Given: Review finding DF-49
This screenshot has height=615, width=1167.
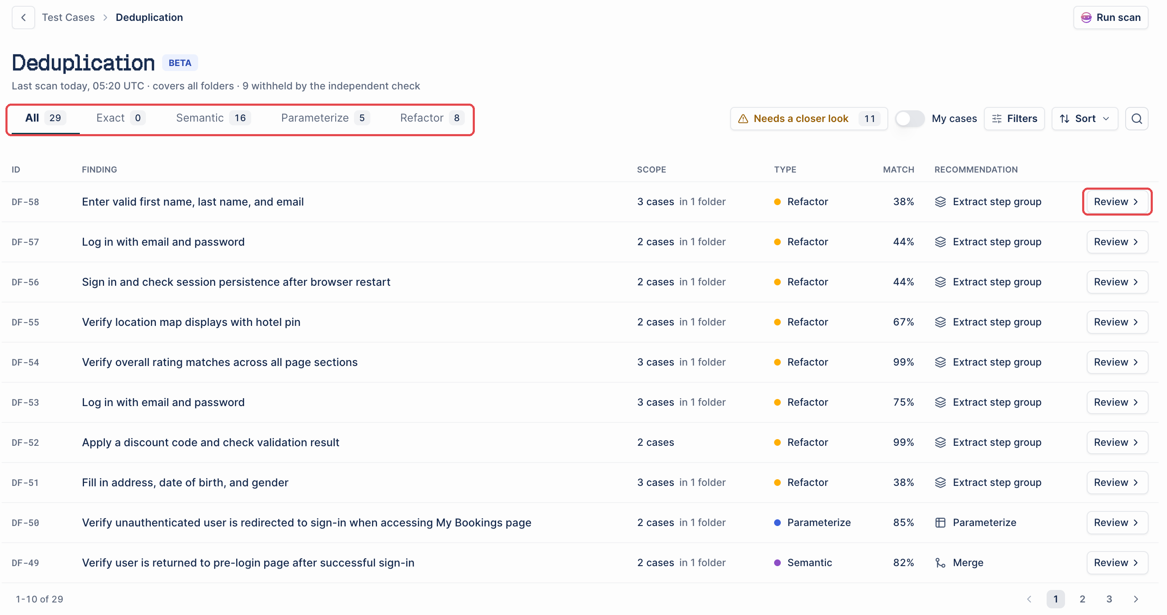Looking at the screenshot, I should click(x=1117, y=562).
